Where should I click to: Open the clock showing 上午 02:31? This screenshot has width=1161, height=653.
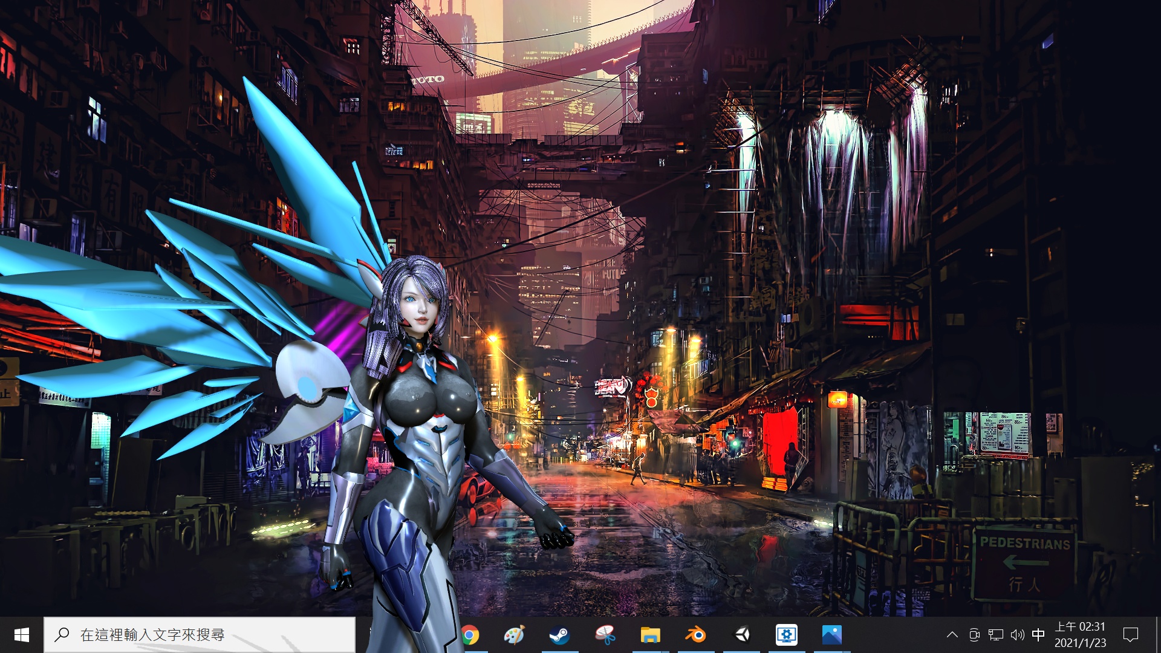click(1081, 635)
